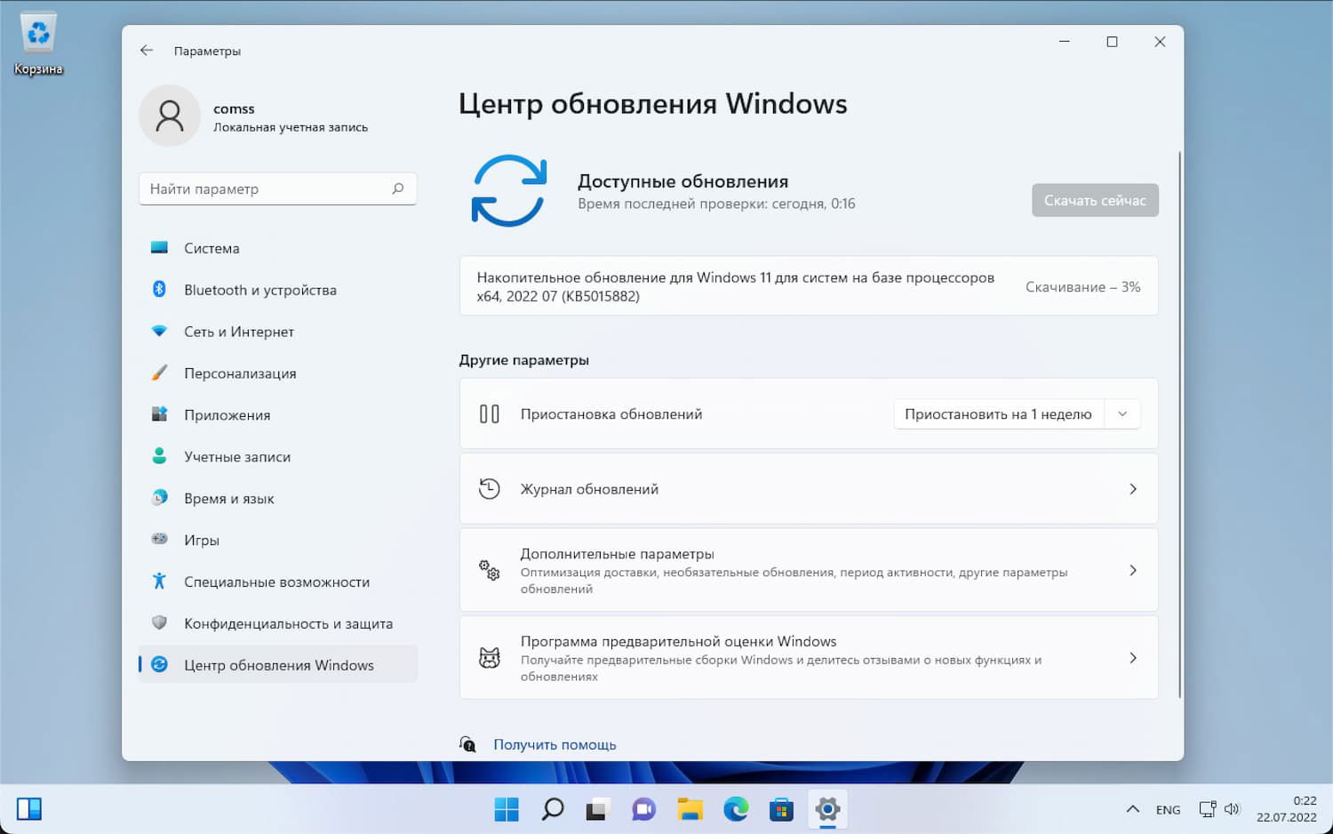1333x834 pixels.
Task: Click the Скачать сейчас button
Action: [x=1095, y=200]
